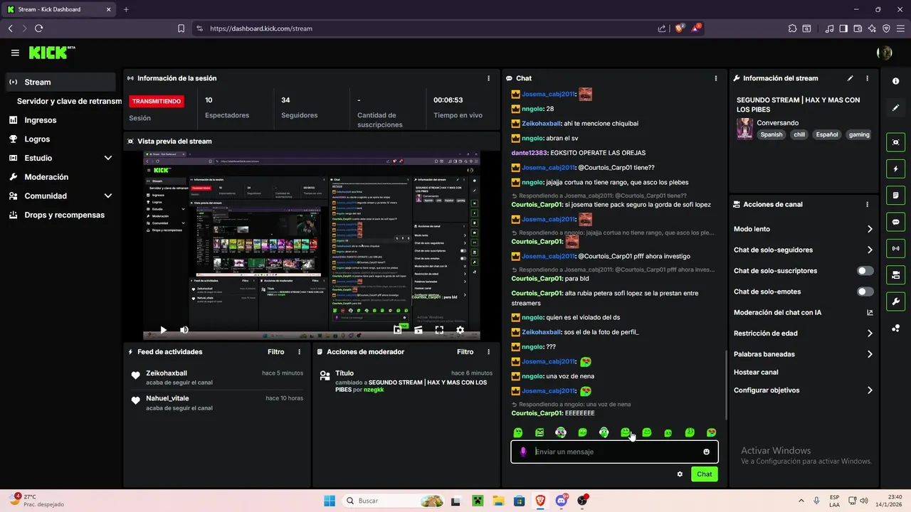The height and width of the screenshot is (512, 911).
Task: Open Servidor y clave de retransmisión
Action: click(69, 101)
